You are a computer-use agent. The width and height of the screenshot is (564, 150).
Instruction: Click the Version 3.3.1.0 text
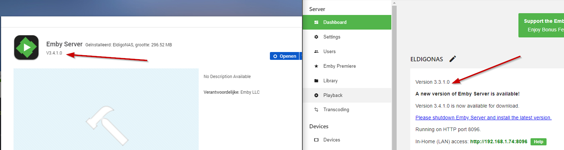(432, 82)
